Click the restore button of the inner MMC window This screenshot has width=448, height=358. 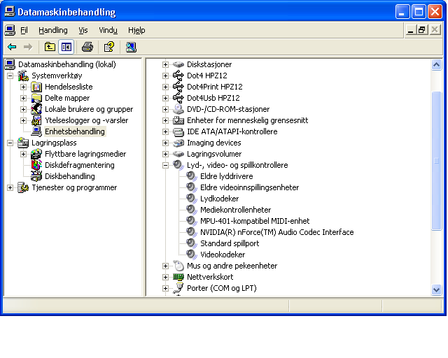[x=422, y=30]
